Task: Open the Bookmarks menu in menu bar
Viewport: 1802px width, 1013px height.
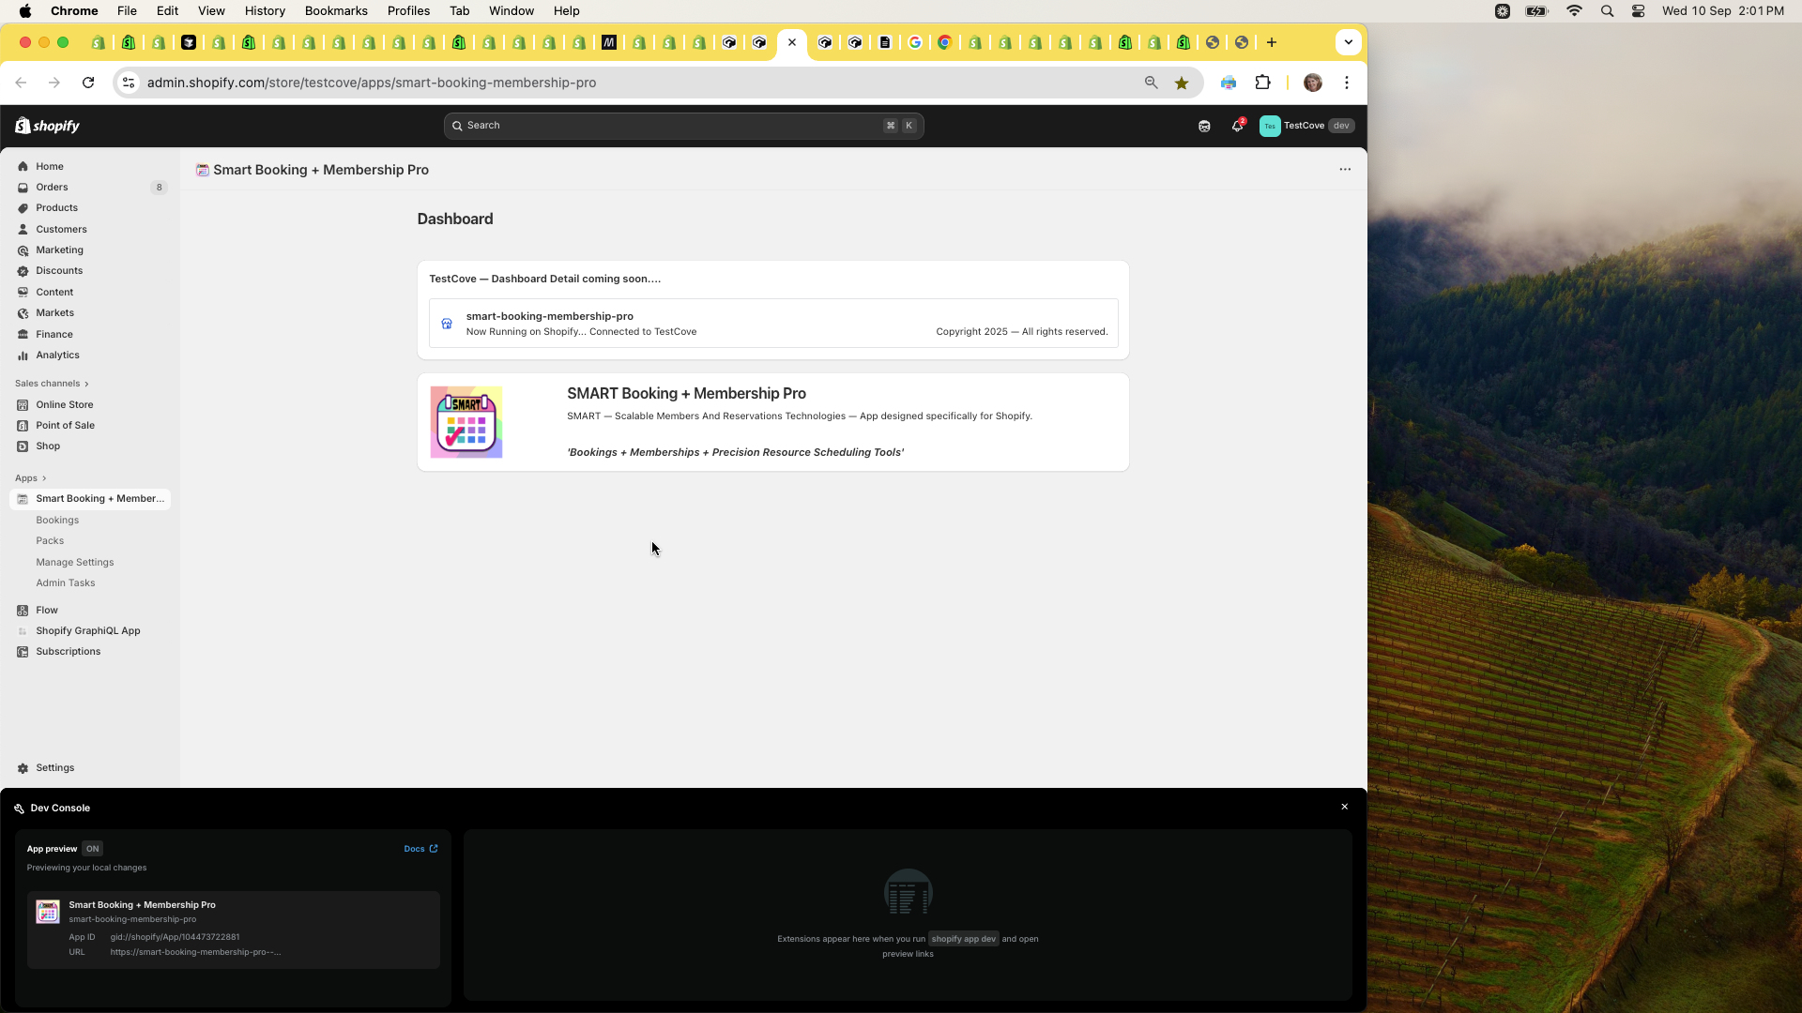Action: (336, 11)
